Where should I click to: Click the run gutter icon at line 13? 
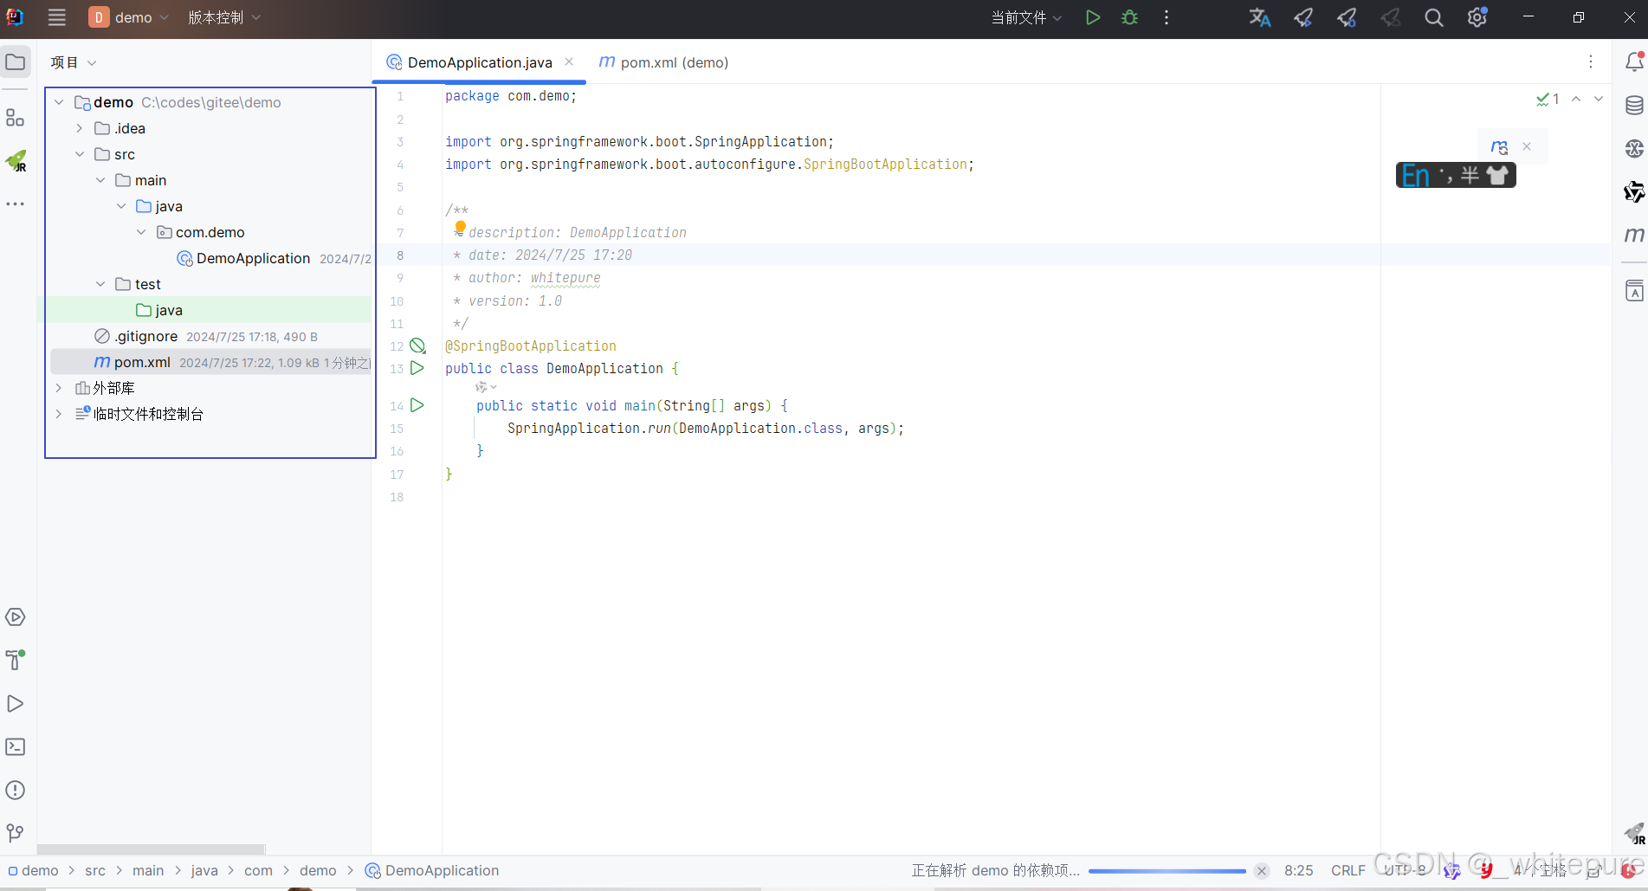[417, 368]
